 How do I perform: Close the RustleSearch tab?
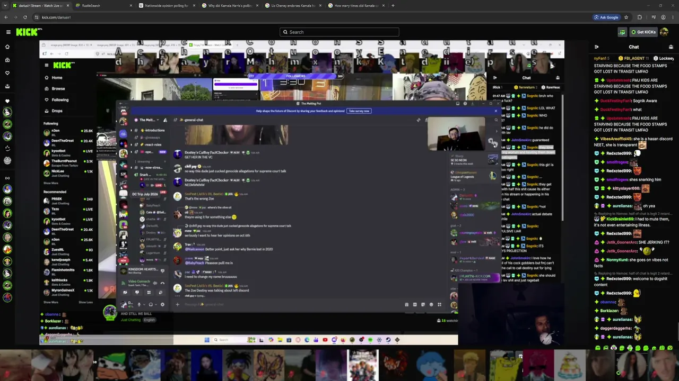130,5
